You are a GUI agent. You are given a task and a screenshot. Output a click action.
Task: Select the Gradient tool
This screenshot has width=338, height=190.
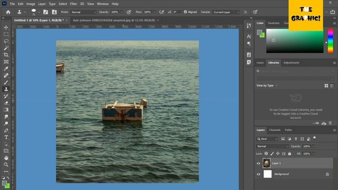coord(6,110)
